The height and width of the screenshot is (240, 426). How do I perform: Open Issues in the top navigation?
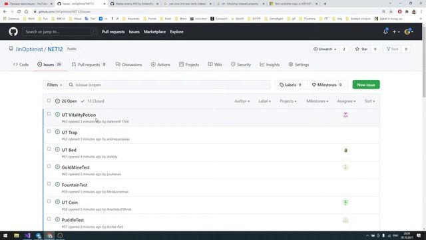(x=134, y=32)
